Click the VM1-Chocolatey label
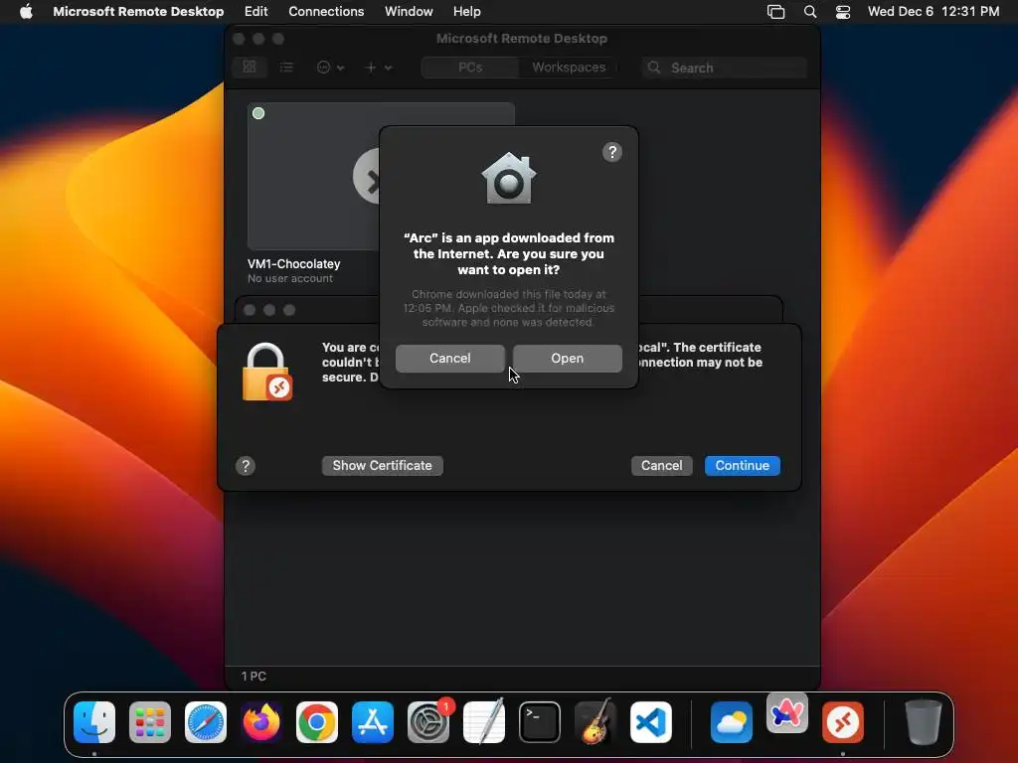 point(293,264)
